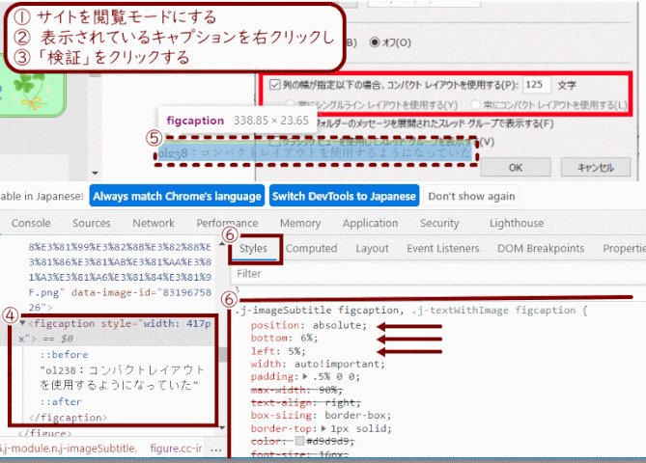Select the j-imageSubtitle breadcrumb item

[69, 449]
